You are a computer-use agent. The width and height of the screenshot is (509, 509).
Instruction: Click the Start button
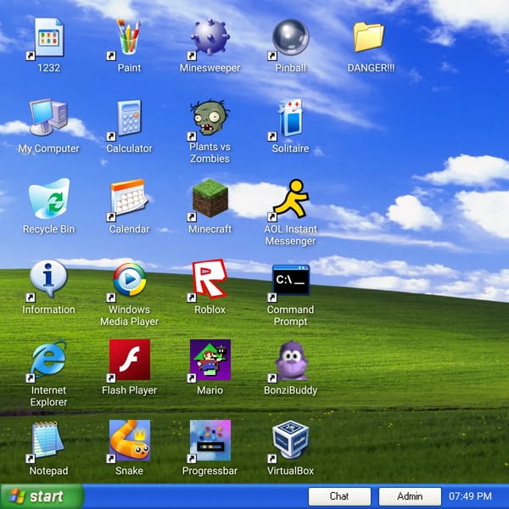click(42, 496)
